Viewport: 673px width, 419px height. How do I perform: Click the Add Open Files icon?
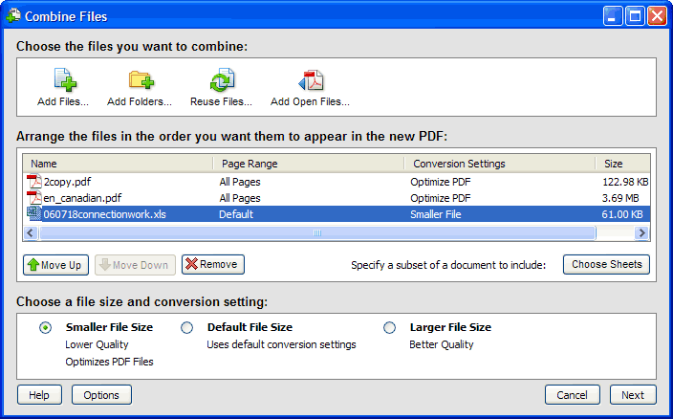(310, 81)
